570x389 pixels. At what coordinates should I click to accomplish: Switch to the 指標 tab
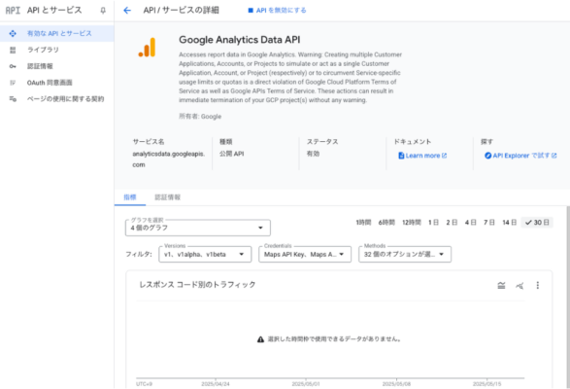[130, 197]
